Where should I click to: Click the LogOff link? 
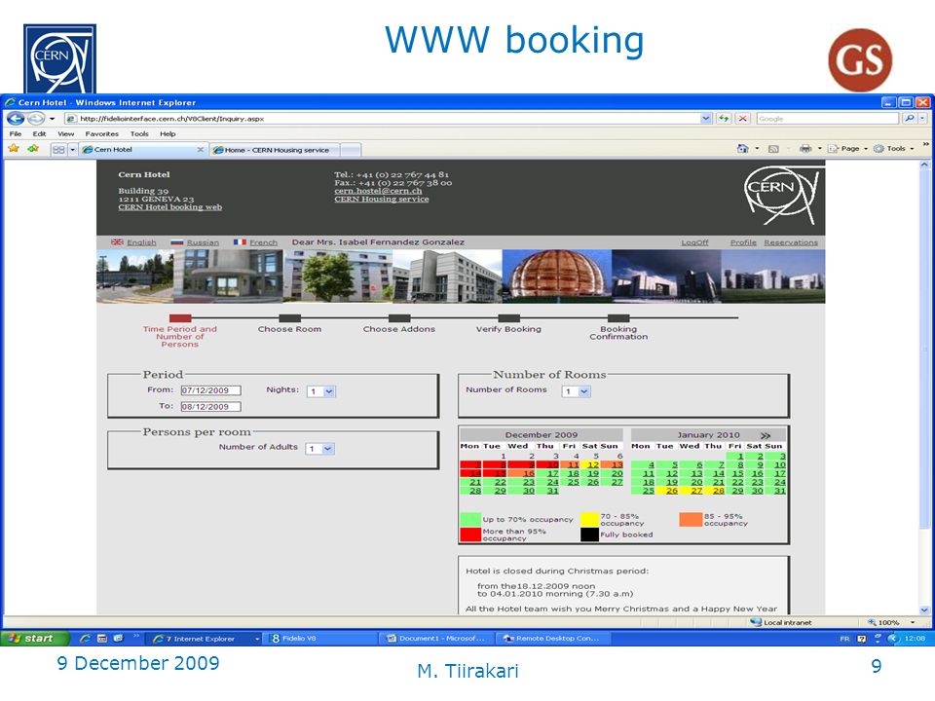pos(694,242)
